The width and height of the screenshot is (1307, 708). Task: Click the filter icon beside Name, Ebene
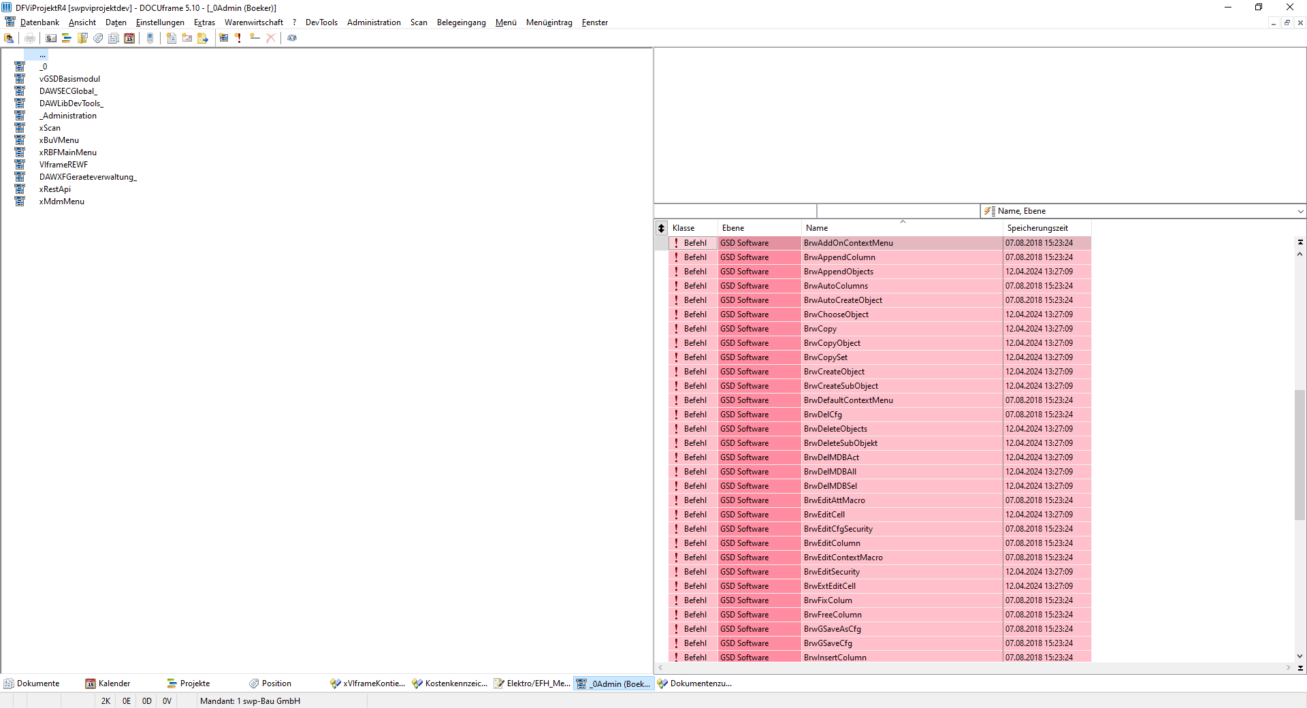pos(989,211)
